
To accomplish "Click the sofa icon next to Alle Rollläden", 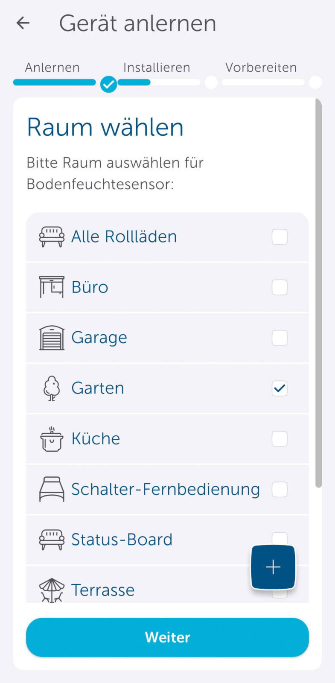I will click(51, 236).
